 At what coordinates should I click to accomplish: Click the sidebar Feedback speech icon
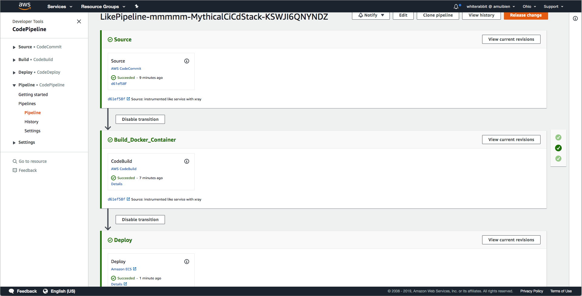[x=15, y=170]
